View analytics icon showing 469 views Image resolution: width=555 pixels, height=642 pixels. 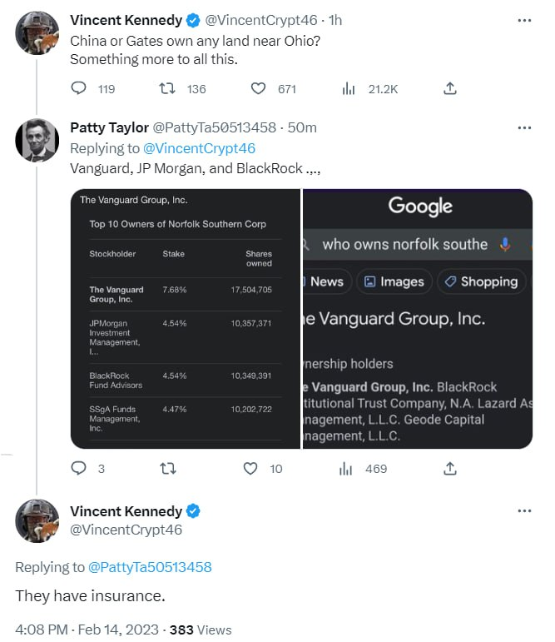coord(347,469)
